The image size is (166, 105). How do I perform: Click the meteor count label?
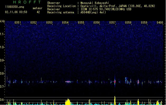(x=37, y=8)
